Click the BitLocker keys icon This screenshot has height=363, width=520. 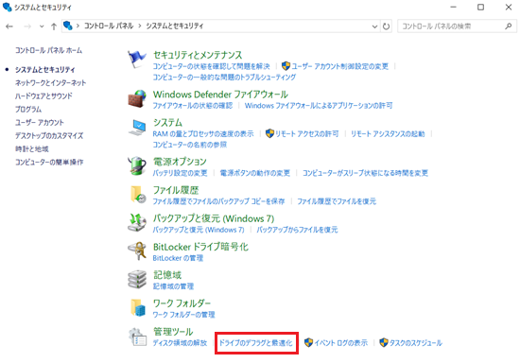pos(137,251)
